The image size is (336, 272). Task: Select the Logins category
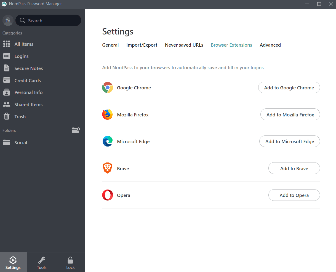21,56
